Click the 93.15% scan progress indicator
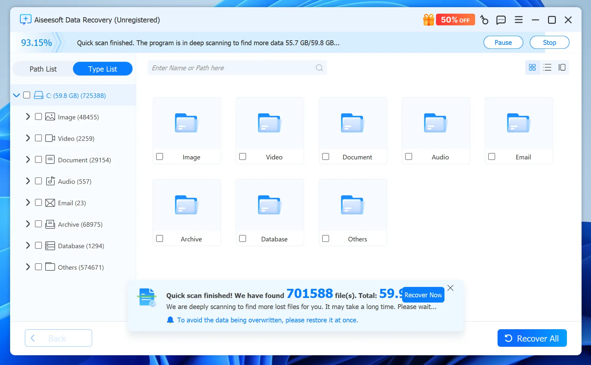Screen dimensions: 591x365 pyautogui.click(x=36, y=43)
